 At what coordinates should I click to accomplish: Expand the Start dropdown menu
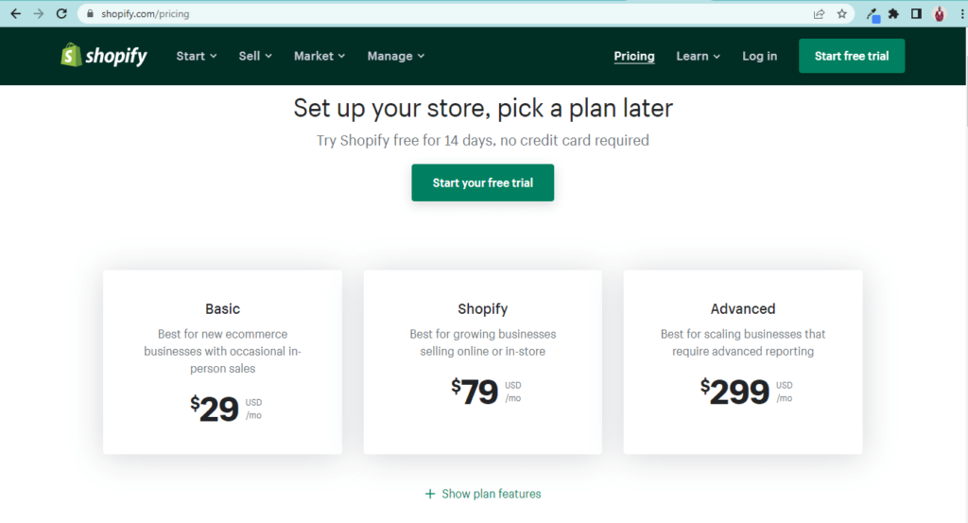[x=197, y=56]
